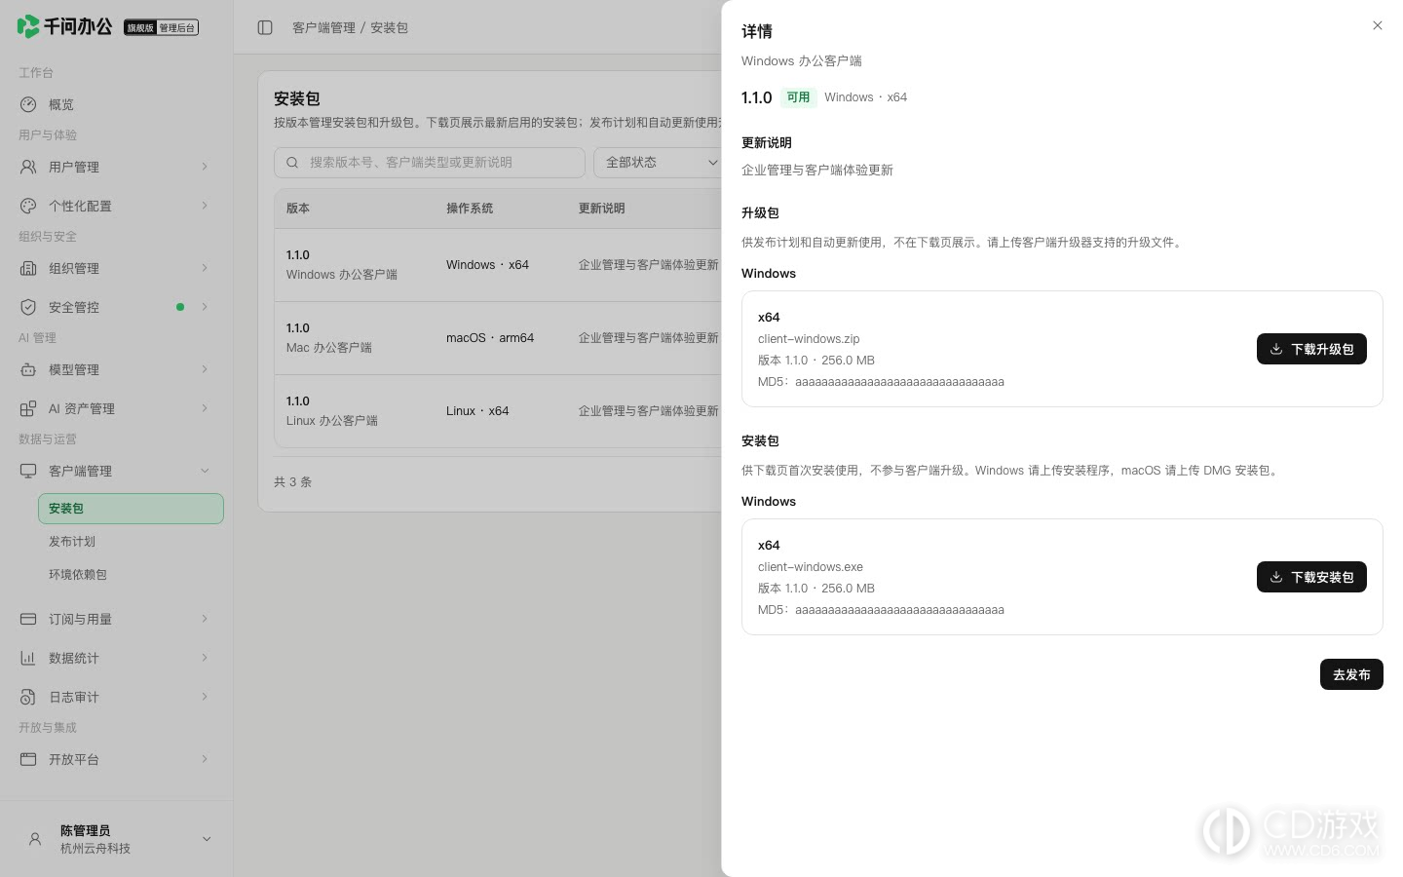Click the client-windows.zip file name
The height and width of the screenshot is (877, 1403).
point(809,339)
